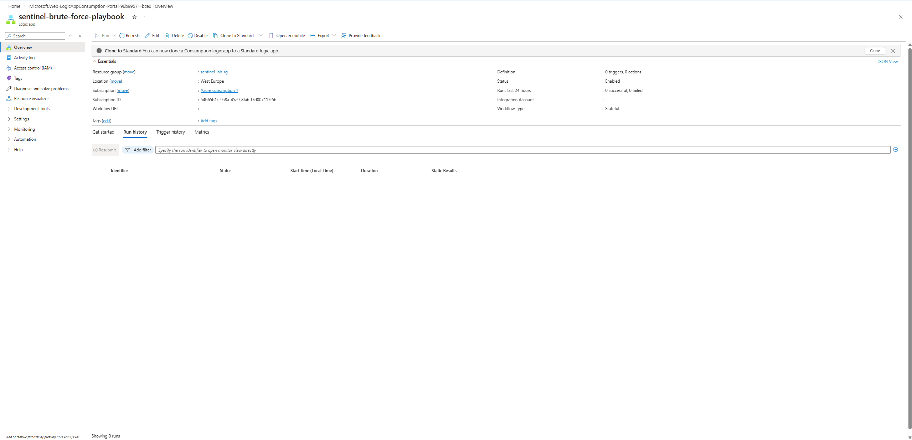This screenshot has width=912, height=440.
Task: Open Resource visualizer in sidebar
Action: (x=31, y=99)
